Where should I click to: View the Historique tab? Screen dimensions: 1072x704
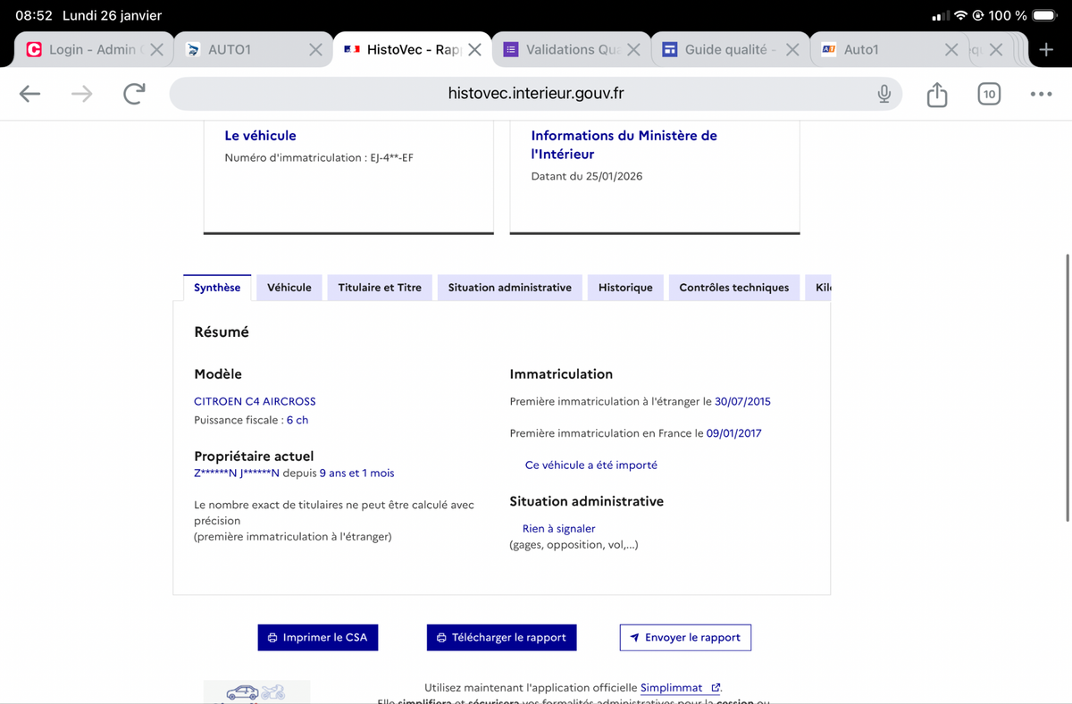[x=625, y=288]
